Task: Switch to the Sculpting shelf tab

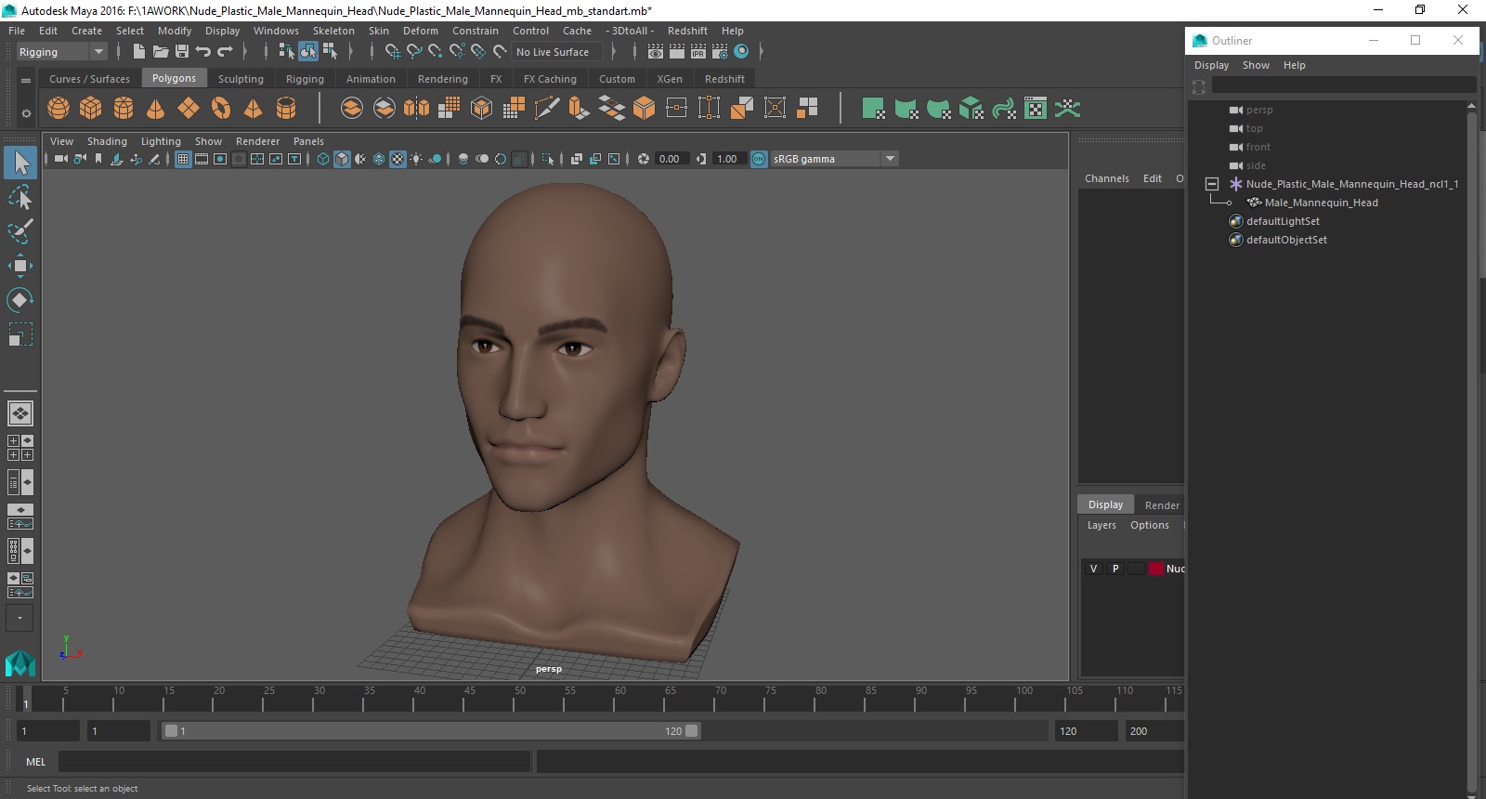Action: tap(241, 79)
